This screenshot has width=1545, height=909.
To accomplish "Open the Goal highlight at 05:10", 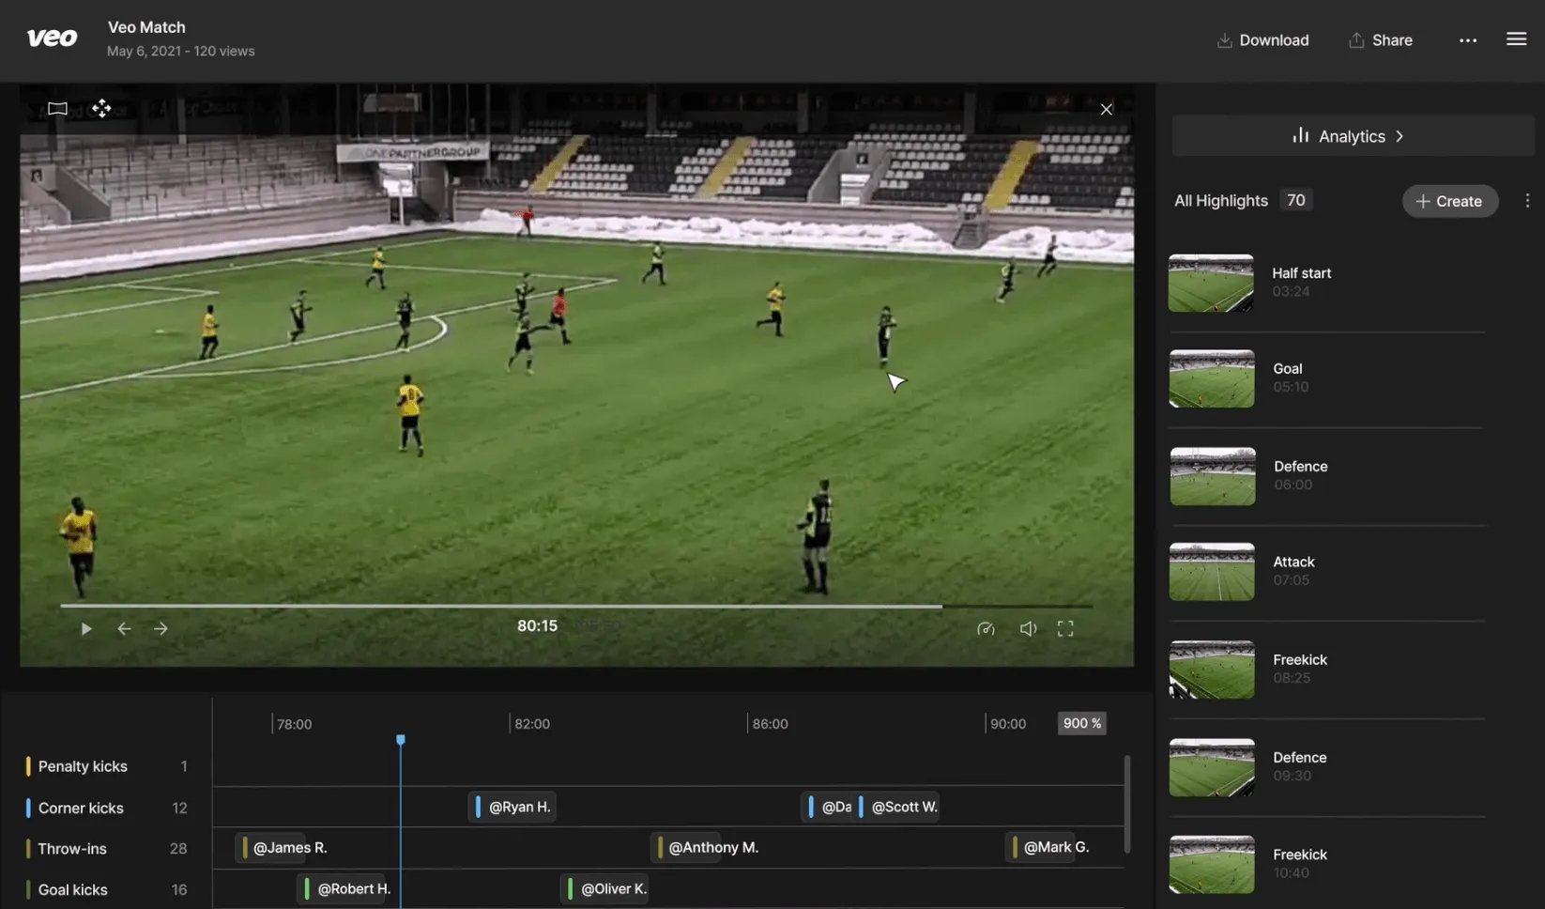I will coord(1325,377).
